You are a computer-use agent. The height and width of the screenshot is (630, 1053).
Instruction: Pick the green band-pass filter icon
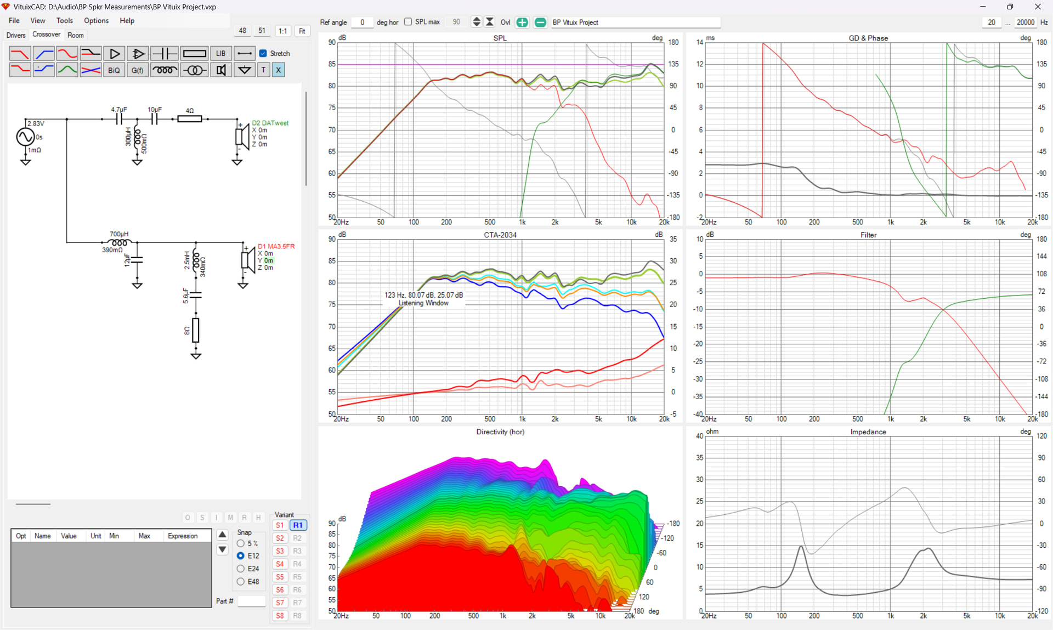click(67, 70)
